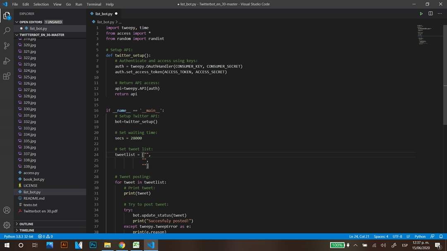
Task: Click breadcrumb list_bot.py above the editor
Action: click(105, 22)
